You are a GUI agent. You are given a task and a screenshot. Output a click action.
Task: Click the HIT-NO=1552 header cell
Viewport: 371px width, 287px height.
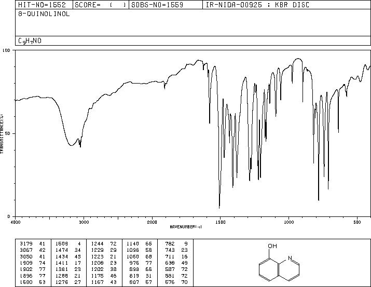tap(42, 5)
